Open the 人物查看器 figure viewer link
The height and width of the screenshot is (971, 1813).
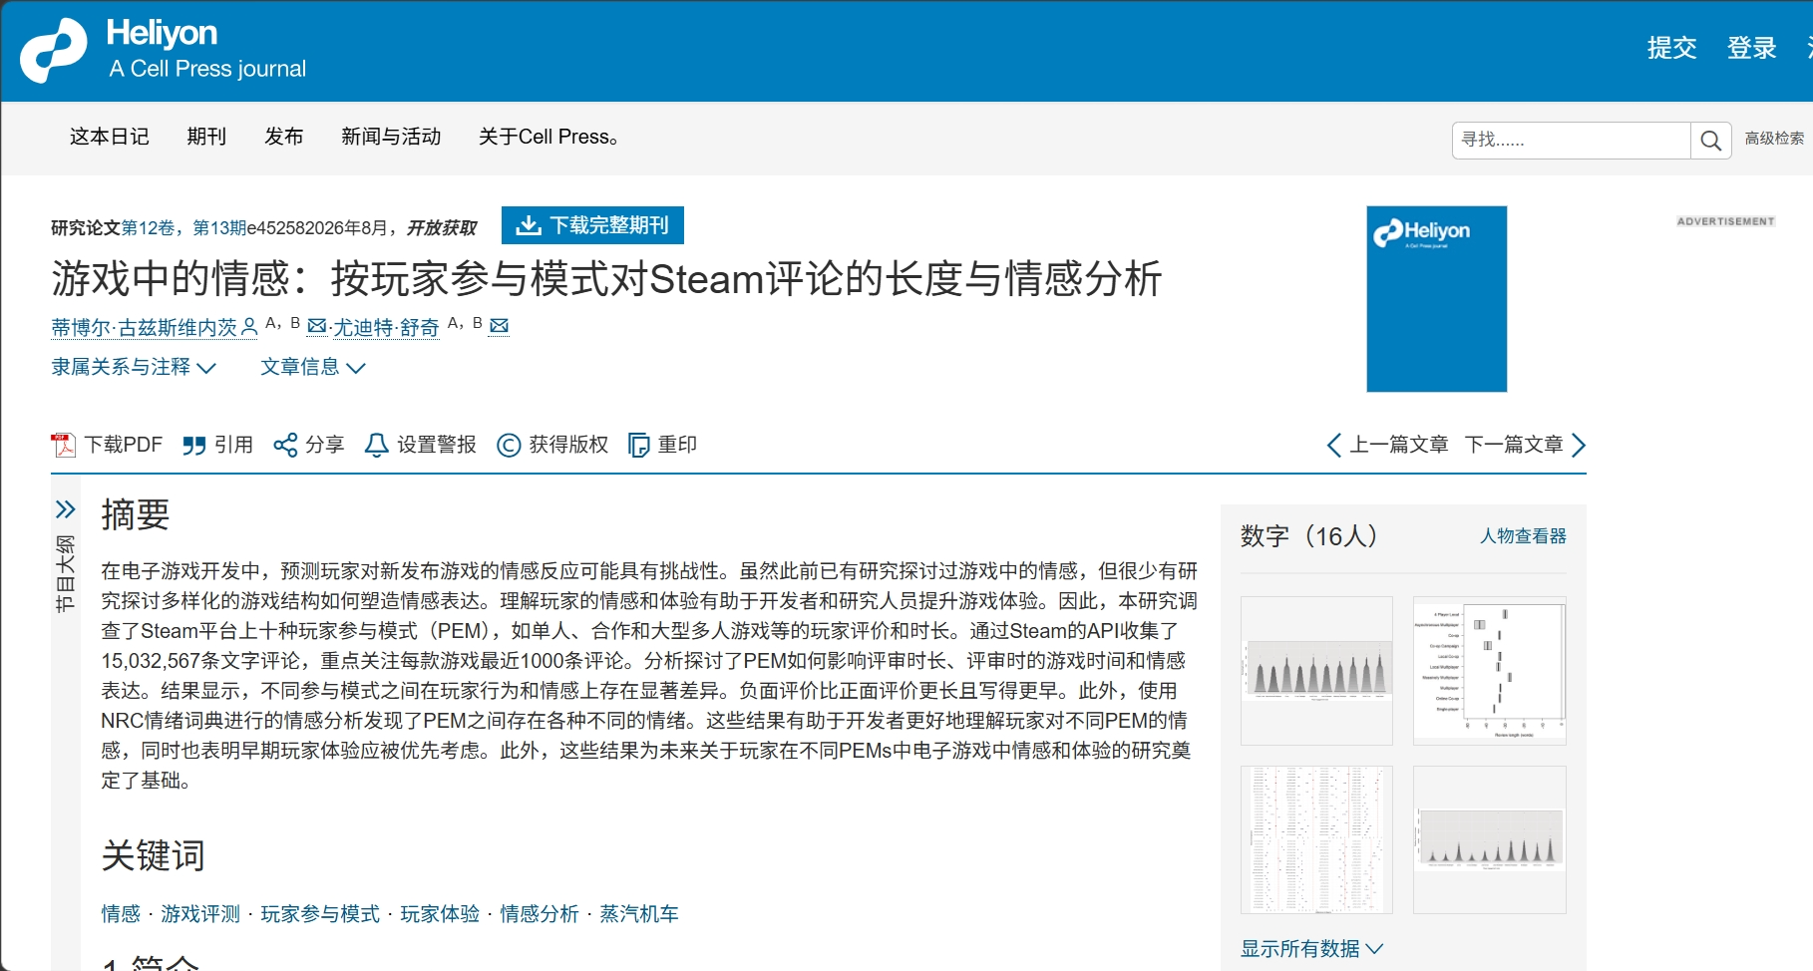pyautogui.click(x=1523, y=536)
